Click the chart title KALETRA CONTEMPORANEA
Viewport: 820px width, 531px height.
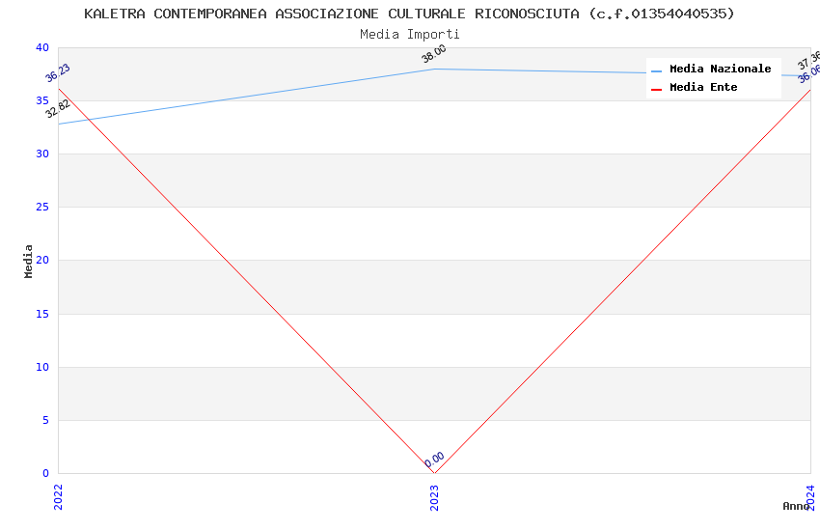(409, 14)
